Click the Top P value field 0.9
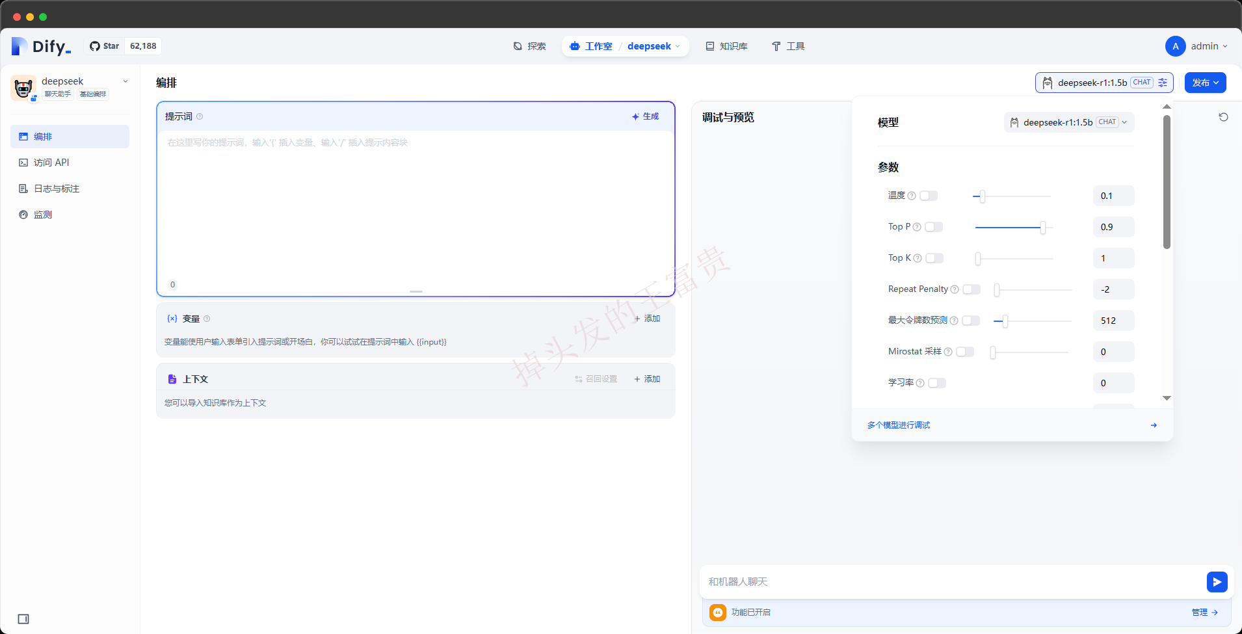This screenshot has width=1242, height=634. [x=1113, y=227]
